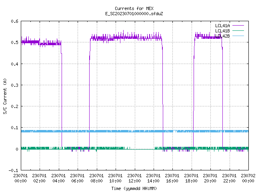
Task: Click the 0.6 y-axis tick value
Action: click(14, 21)
